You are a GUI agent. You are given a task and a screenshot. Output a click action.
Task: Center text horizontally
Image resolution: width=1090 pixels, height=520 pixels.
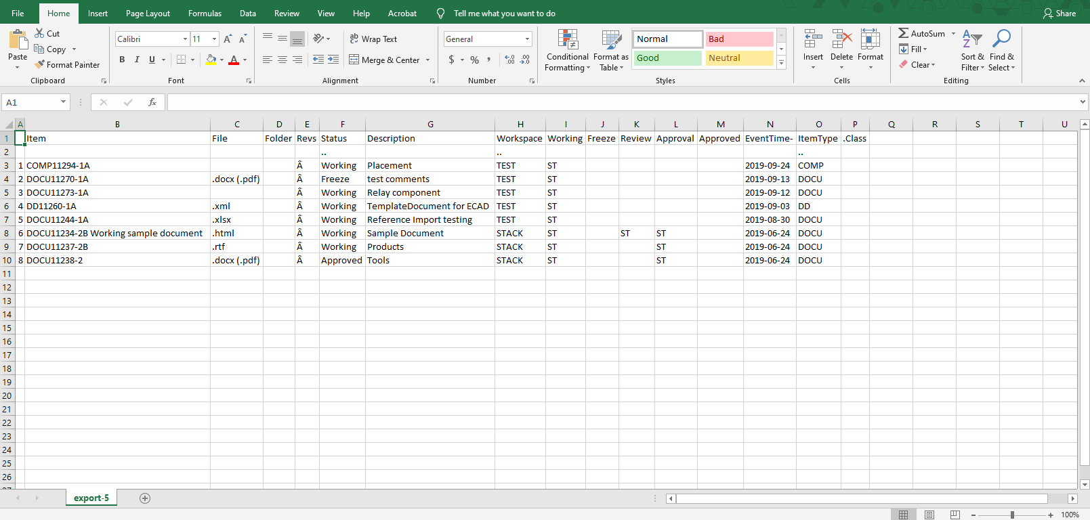(x=282, y=60)
